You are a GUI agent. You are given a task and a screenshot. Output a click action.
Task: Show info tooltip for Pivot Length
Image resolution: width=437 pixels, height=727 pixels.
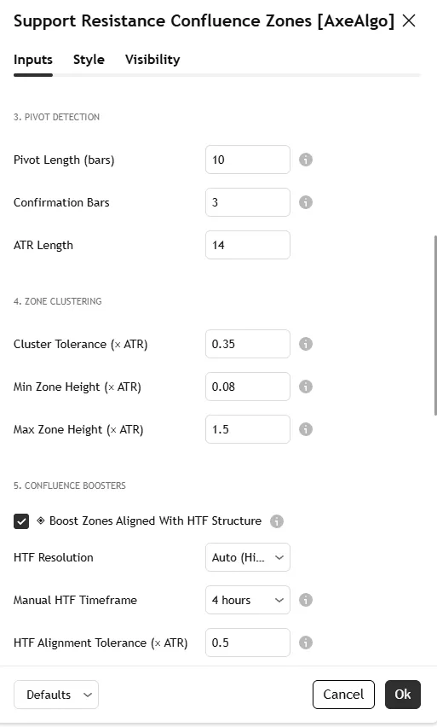click(306, 160)
